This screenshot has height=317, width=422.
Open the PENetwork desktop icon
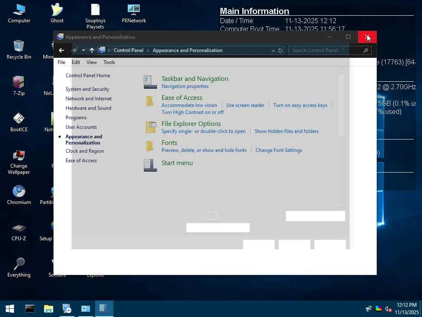coord(134,14)
